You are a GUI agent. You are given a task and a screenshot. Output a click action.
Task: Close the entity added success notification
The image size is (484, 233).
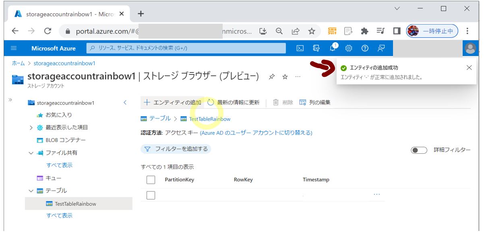[x=469, y=68]
